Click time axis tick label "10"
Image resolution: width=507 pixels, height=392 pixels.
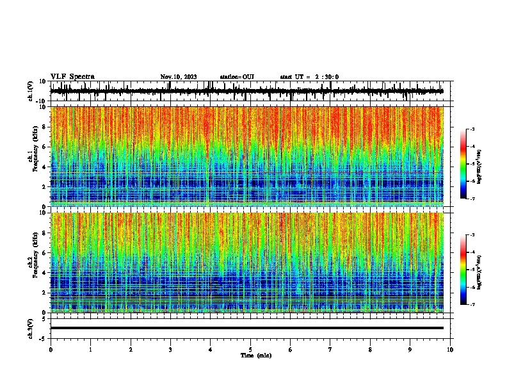click(450, 350)
